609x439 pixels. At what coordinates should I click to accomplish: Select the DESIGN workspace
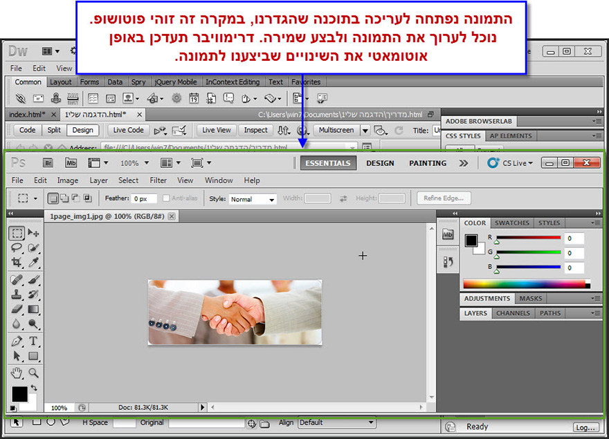(380, 163)
